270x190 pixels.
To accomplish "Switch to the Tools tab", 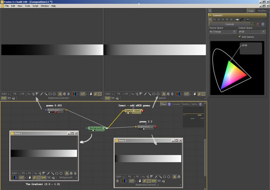I will (x=251, y=11).
